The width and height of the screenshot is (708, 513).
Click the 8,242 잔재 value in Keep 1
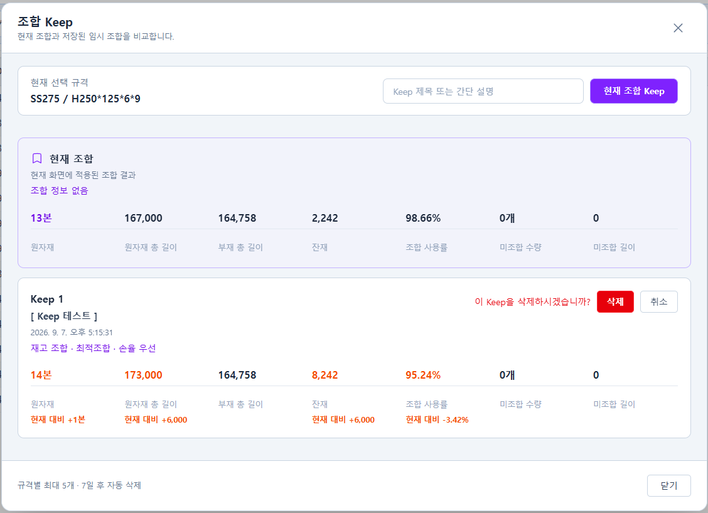[x=324, y=375]
